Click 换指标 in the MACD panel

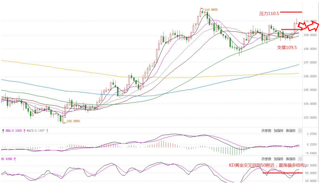pyautogui.click(x=291, y=131)
